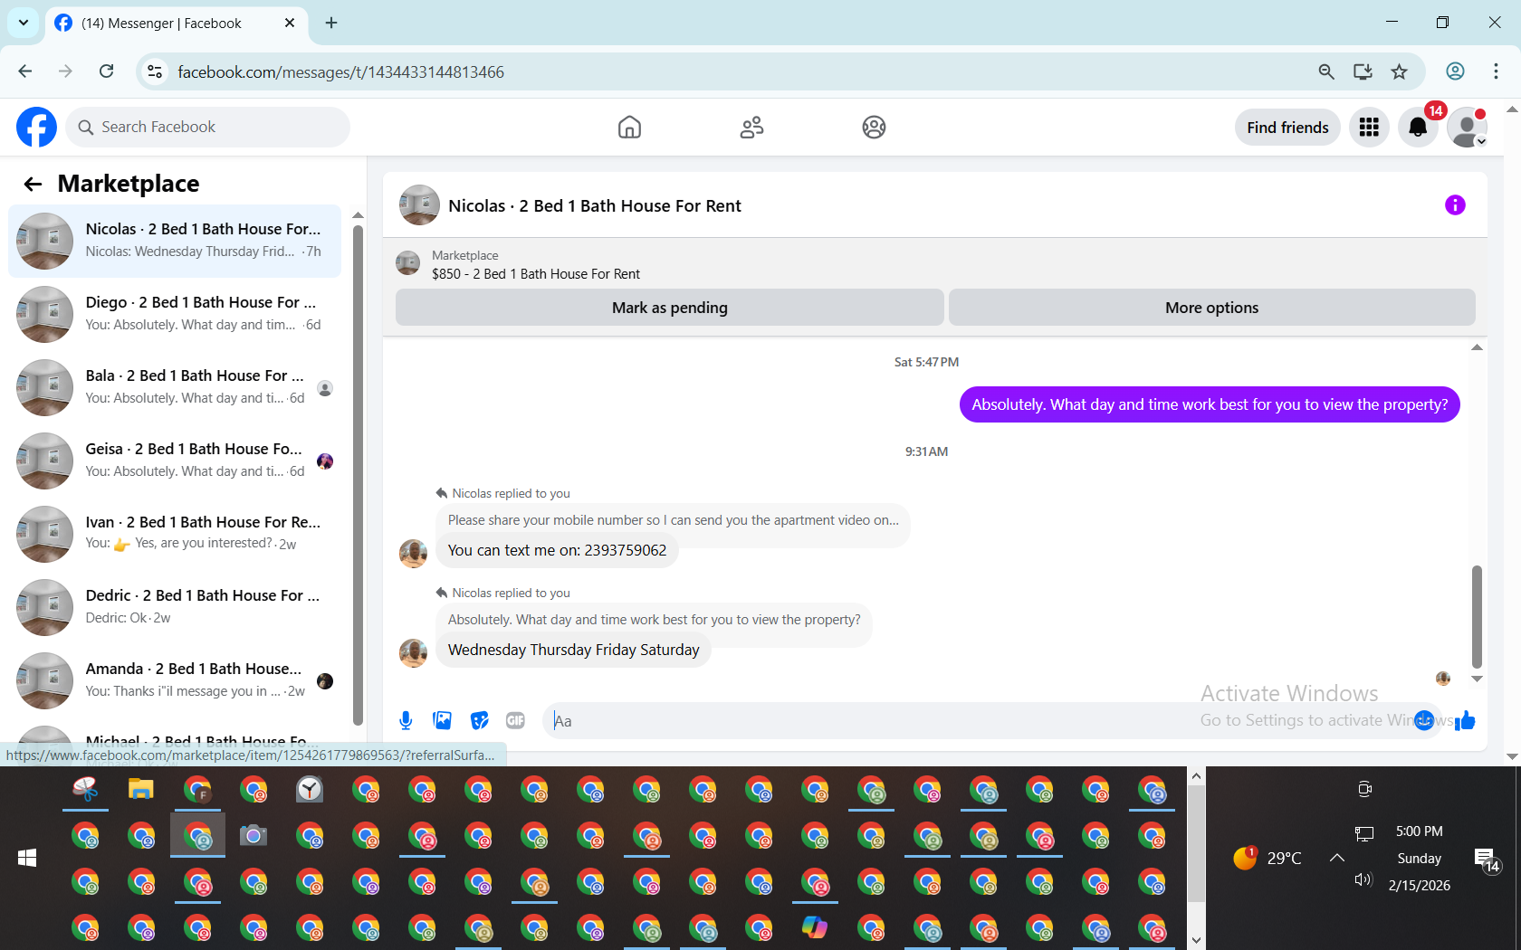This screenshot has height=950, width=1521.
Task: Open the $850 - 2 Bed 1 Bath listing link
Action: 536,274
